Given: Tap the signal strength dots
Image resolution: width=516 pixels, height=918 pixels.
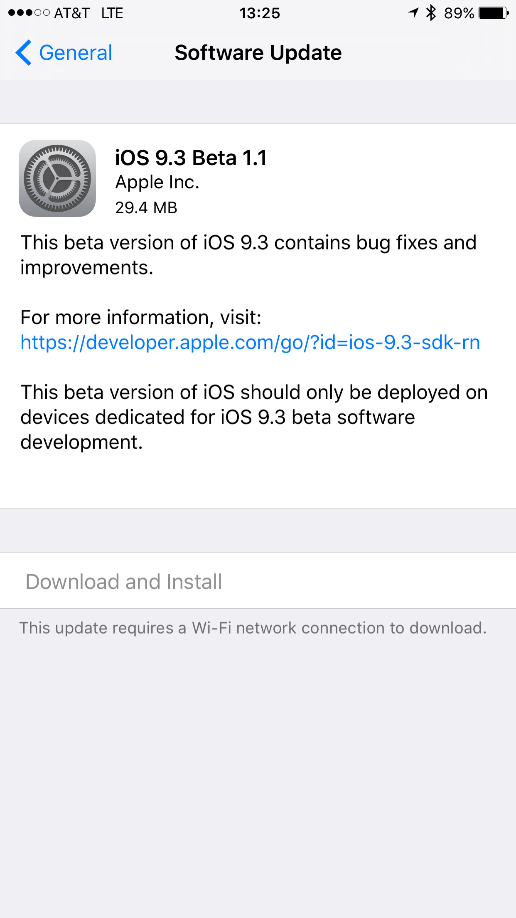Looking at the screenshot, I should tap(29, 13).
